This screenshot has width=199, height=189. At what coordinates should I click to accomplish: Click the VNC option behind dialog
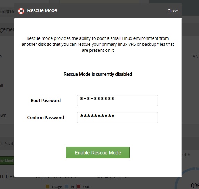click(x=196, y=57)
